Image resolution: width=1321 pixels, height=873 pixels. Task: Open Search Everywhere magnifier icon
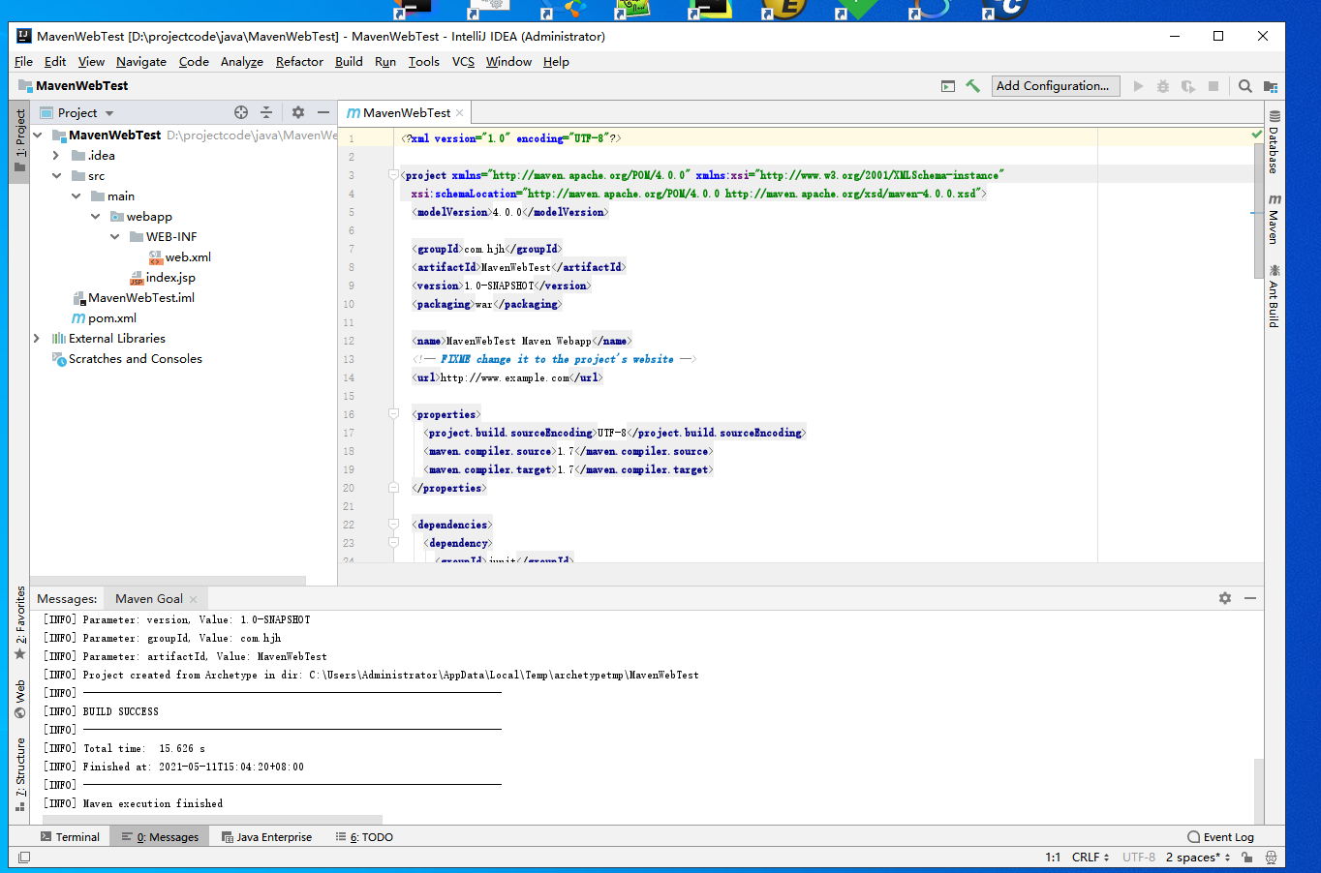1245,86
